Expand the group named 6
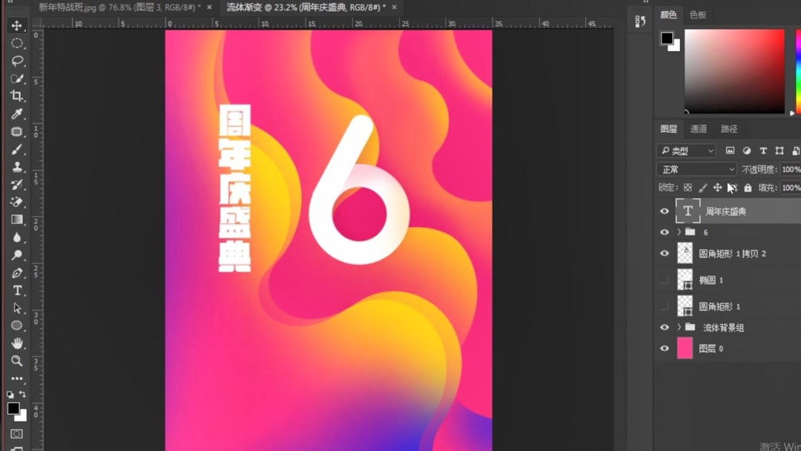Screen dimensions: 801x451 tap(677, 231)
